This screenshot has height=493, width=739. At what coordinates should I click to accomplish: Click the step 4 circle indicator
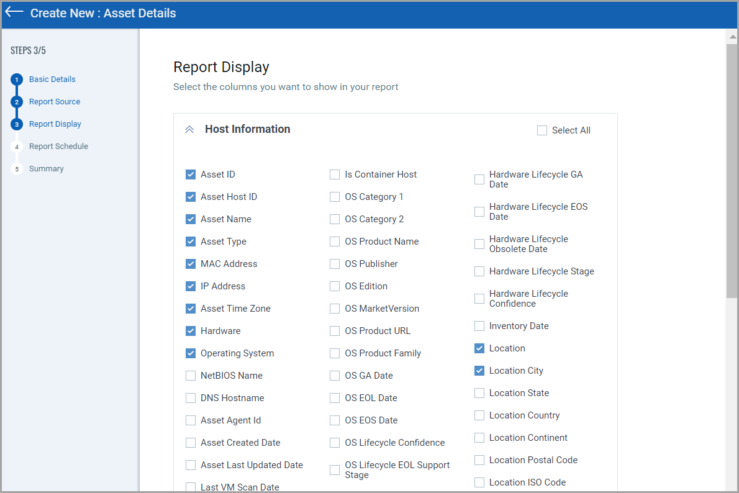click(16, 146)
